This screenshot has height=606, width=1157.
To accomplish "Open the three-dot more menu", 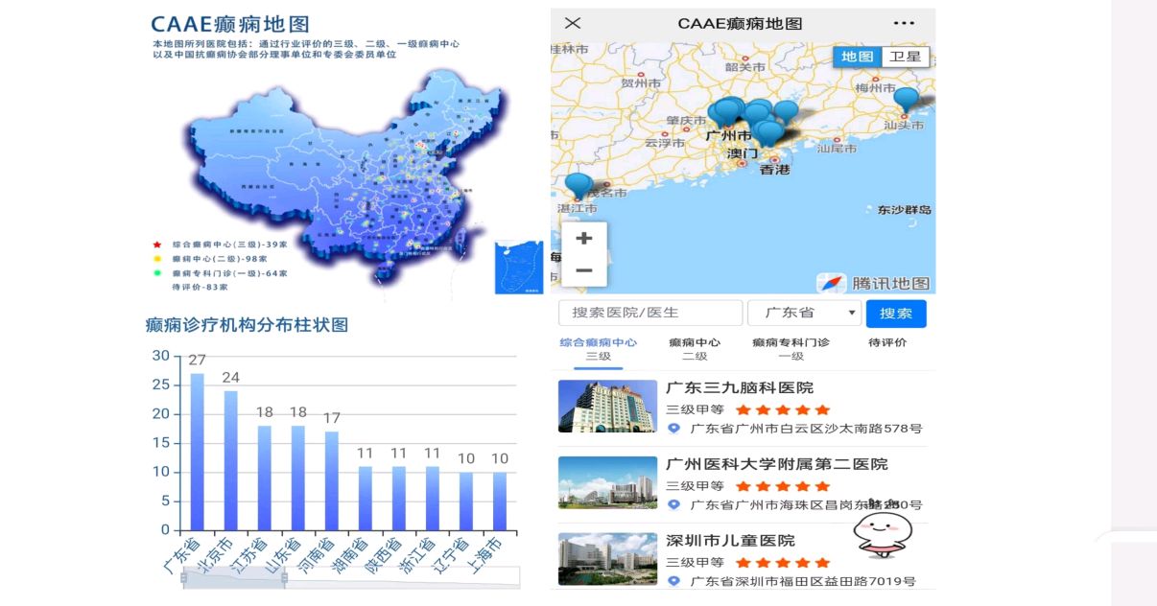I will point(904,23).
